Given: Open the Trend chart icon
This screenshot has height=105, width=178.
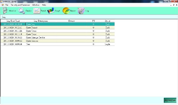Looking at the screenshot, I should coord(37,11).
